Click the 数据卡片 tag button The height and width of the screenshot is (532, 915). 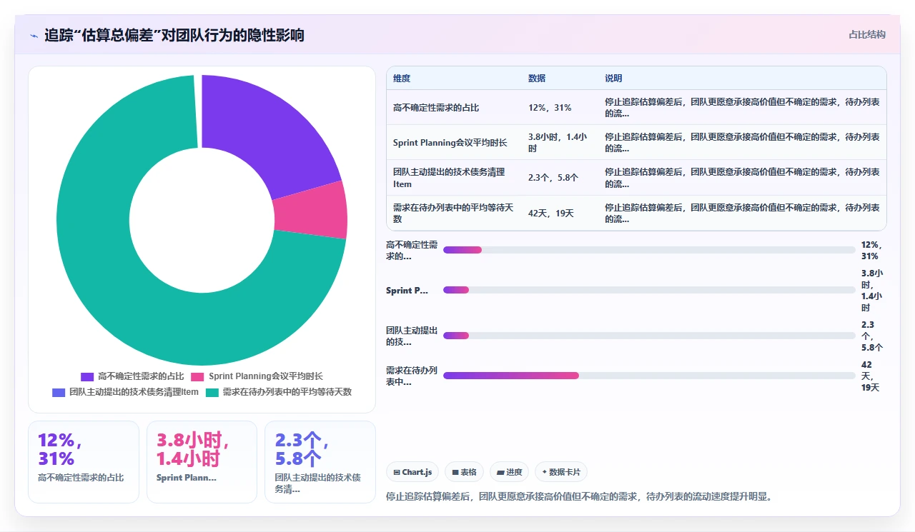coord(561,472)
